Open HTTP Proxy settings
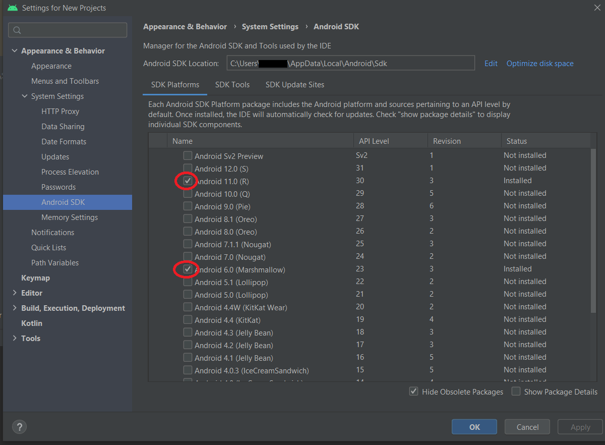605x445 pixels. pyautogui.click(x=60, y=112)
